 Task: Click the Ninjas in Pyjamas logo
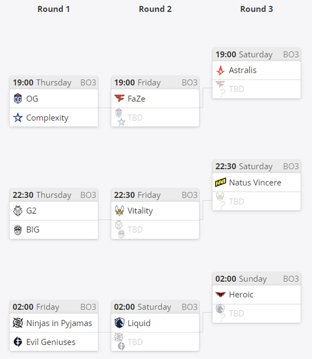pos(18,323)
